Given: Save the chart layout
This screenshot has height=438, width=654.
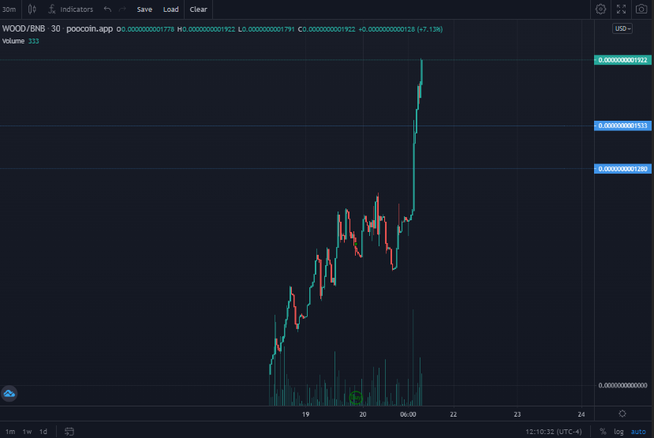Looking at the screenshot, I should click(x=144, y=9).
